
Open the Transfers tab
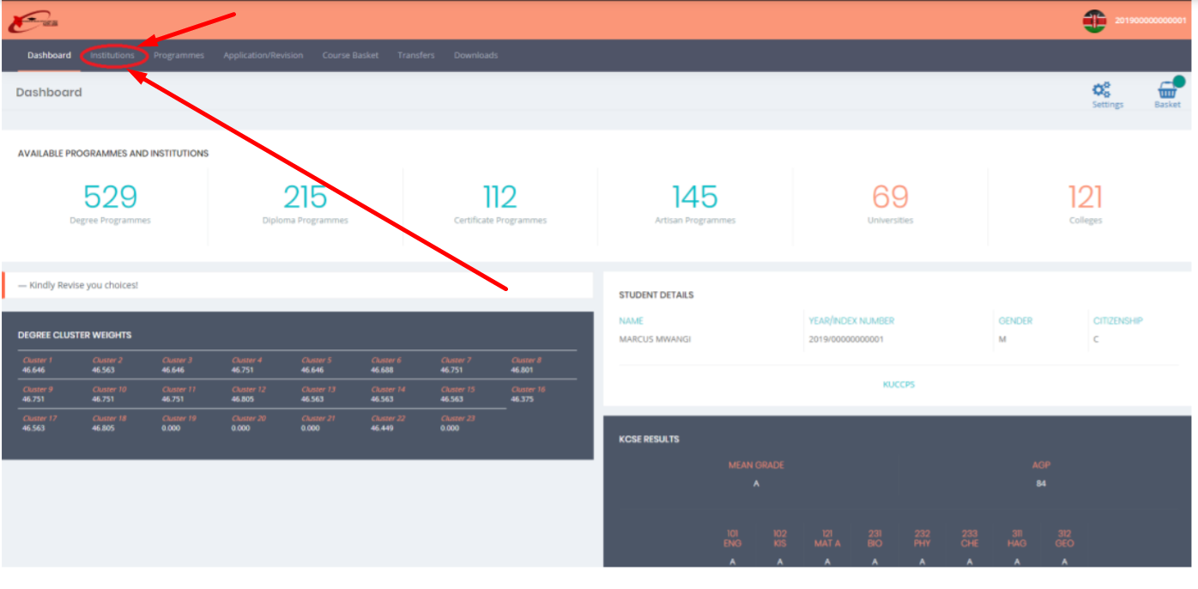click(415, 56)
